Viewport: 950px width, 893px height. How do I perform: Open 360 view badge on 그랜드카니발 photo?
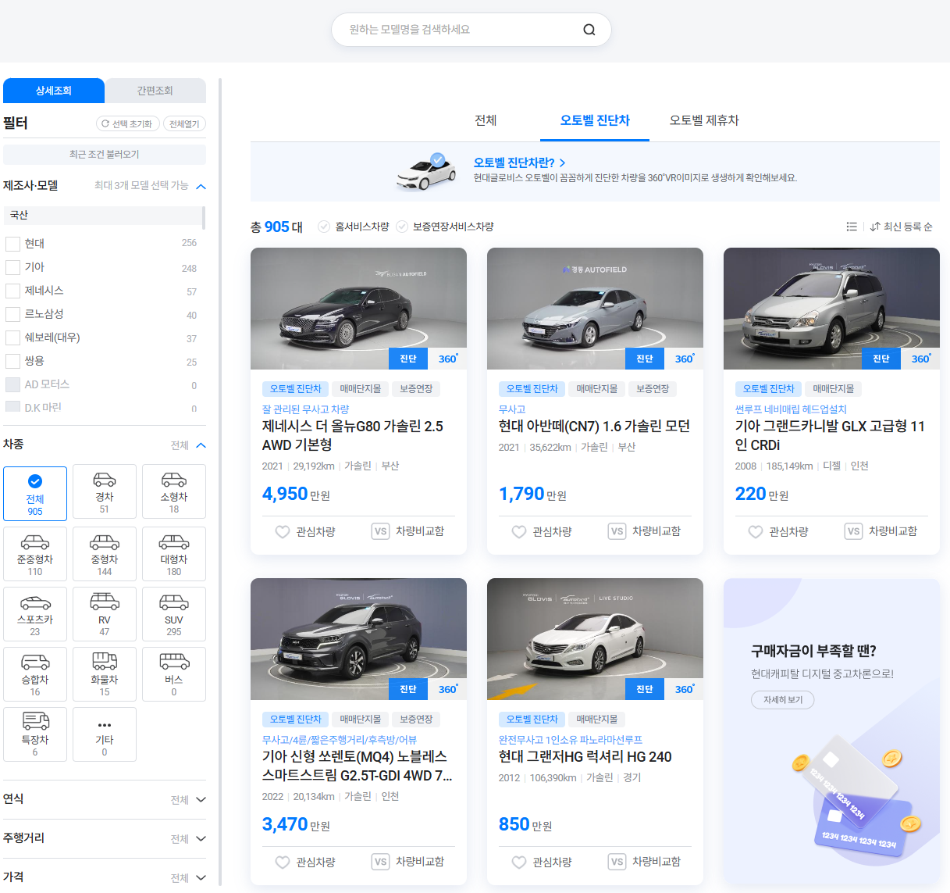(920, 359)
